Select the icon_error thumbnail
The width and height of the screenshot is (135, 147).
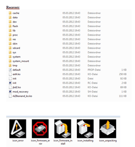click(x=18, y=129)
